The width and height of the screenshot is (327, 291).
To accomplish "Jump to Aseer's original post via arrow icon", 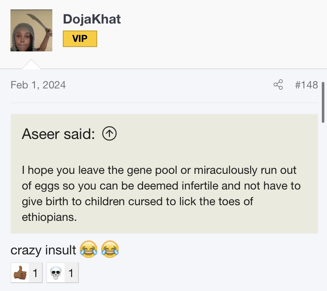I will point(109,134).
